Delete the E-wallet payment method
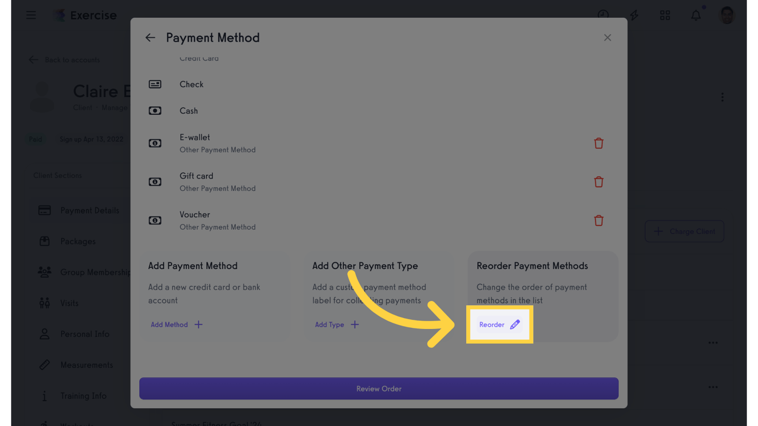The width and height of the screenshot is (758, 426). pyautogui.click(x=598, y=143)
